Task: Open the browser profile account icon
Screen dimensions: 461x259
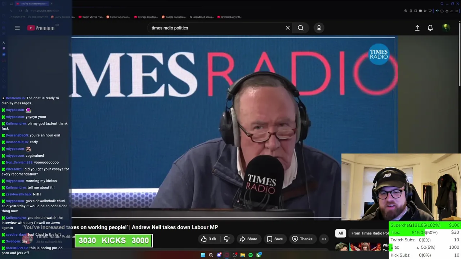Action: (x=447, y=11)
